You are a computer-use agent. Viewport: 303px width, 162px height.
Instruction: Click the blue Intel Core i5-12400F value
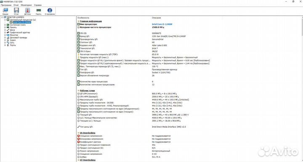click(x=162, y=24)
